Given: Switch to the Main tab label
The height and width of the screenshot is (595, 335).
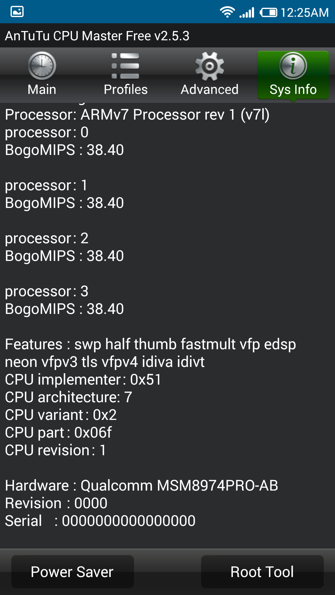Looking at the screenshot, I should (42, 90).
